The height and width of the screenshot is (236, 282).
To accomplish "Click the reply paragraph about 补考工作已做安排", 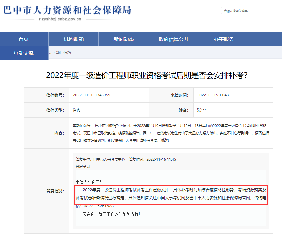I will point(171,198).
